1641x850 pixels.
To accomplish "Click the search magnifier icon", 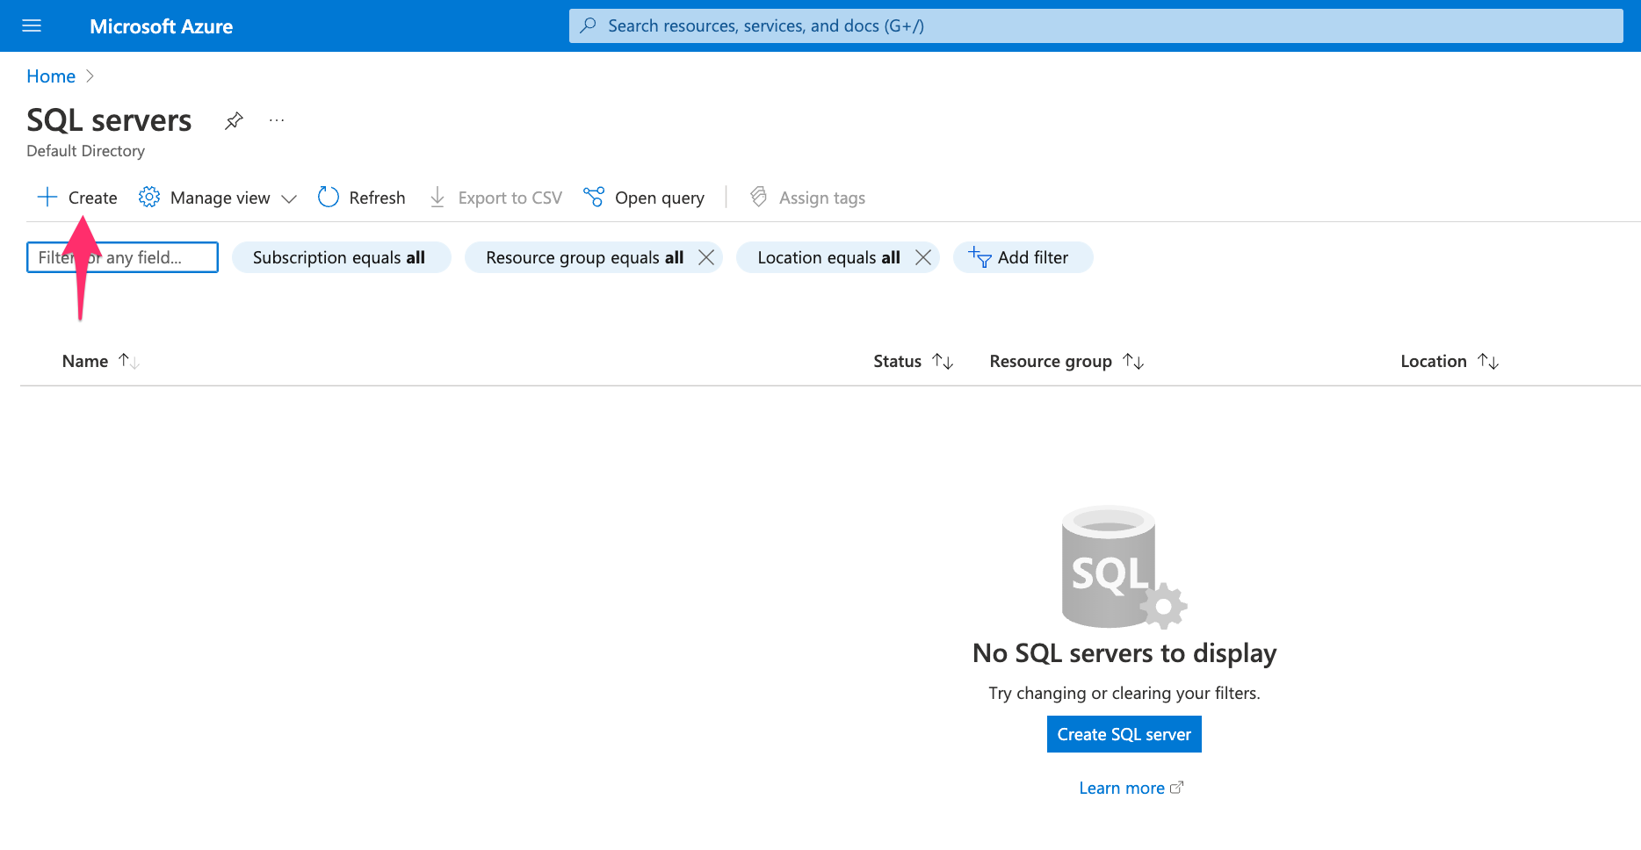I will pos(589,25).
